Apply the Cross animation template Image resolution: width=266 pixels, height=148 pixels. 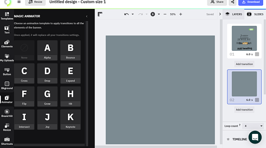pos(24,73)
